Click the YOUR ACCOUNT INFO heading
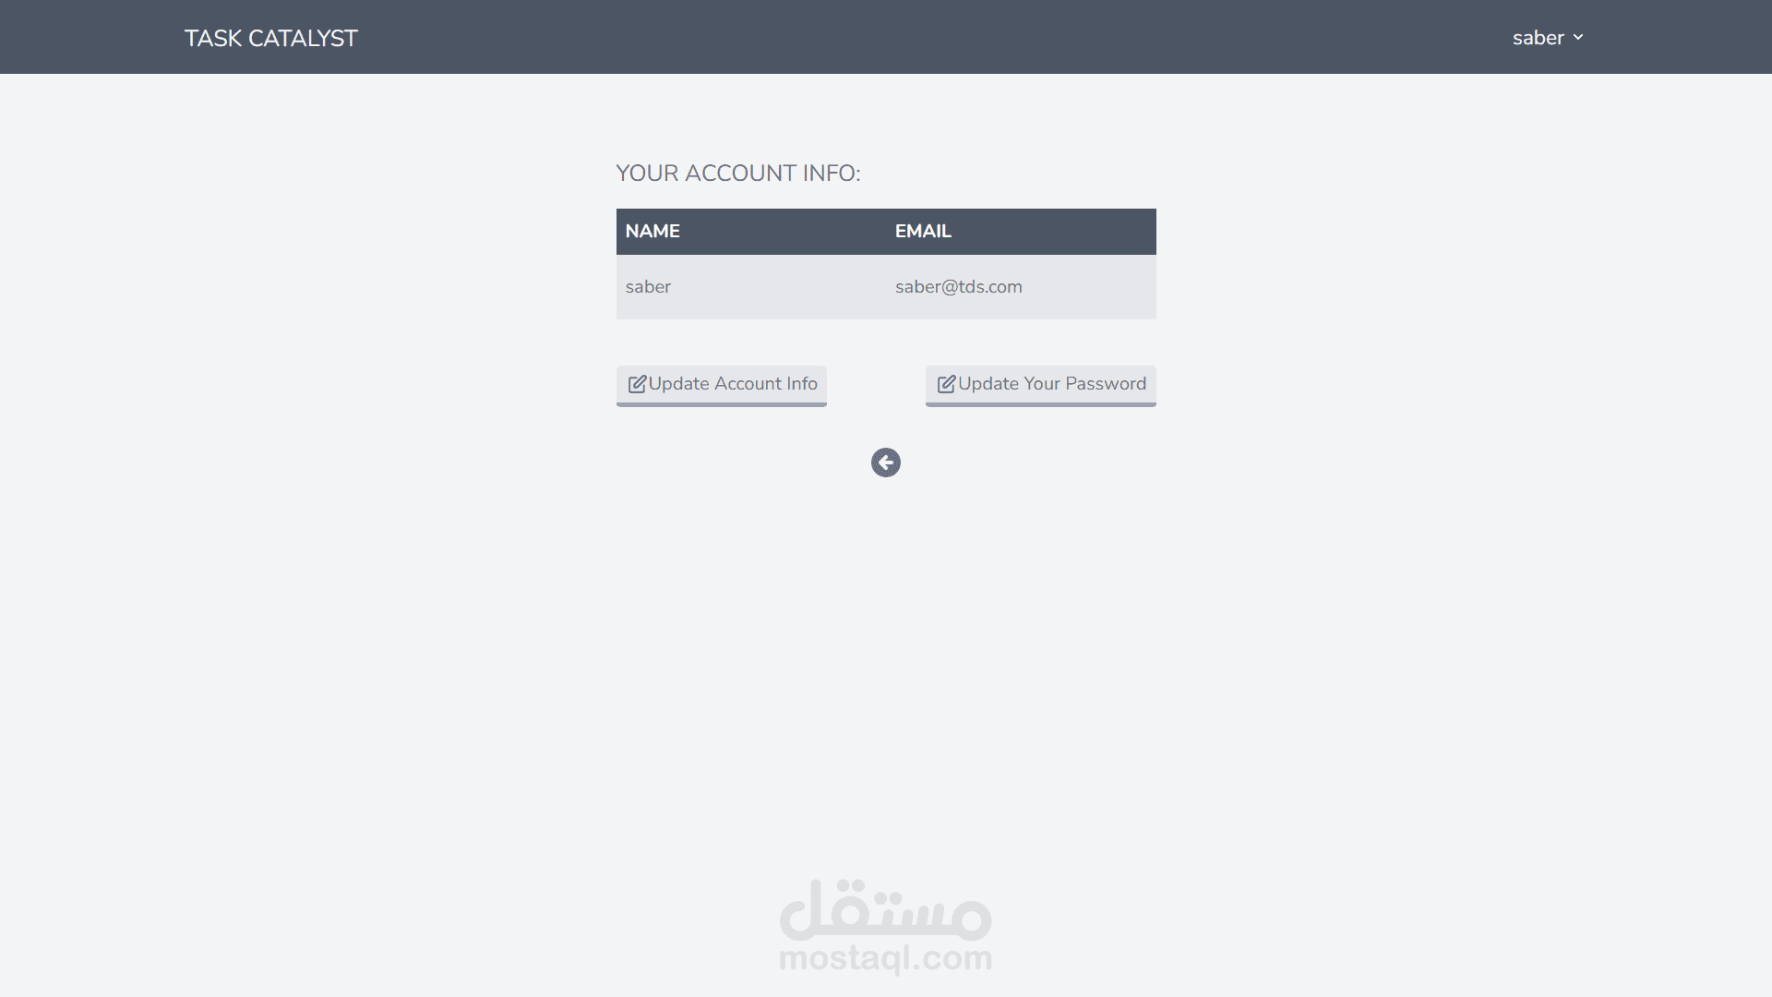 coord(738,174)
